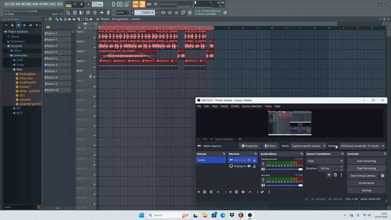Toggle Display Capture source visibility eye

tap(249, 166)
